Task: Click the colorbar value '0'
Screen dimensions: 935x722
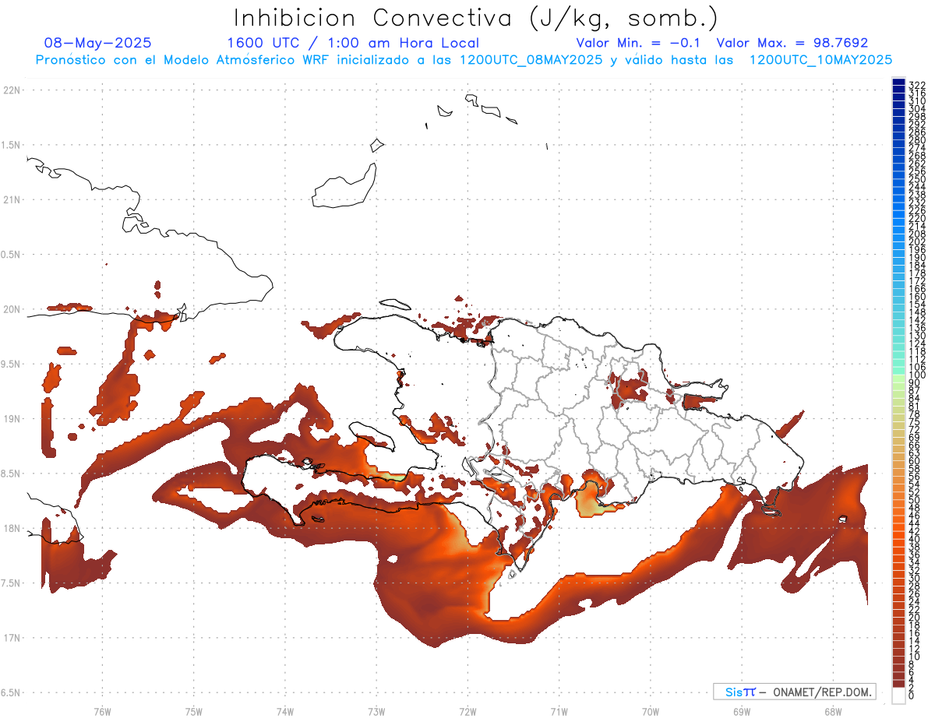Action: pyautogui.click(x=912, y=696)
